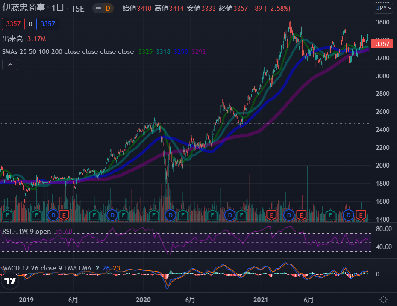Open the last green E marker before 2021
The image size is (397, 306).
coord(241,216)
